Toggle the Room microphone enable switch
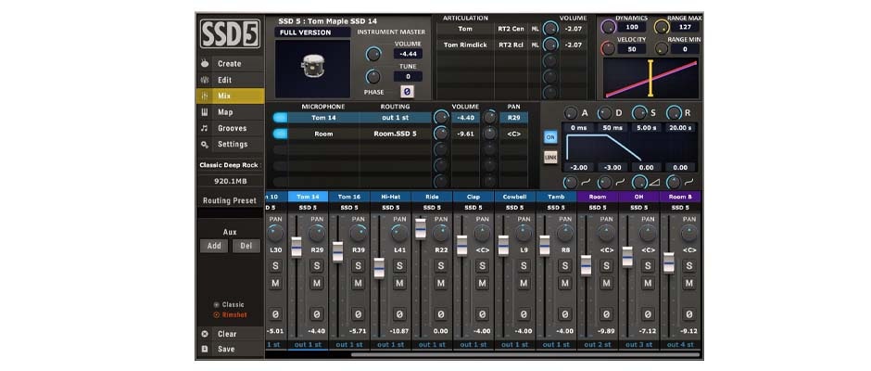 (281, 134)
